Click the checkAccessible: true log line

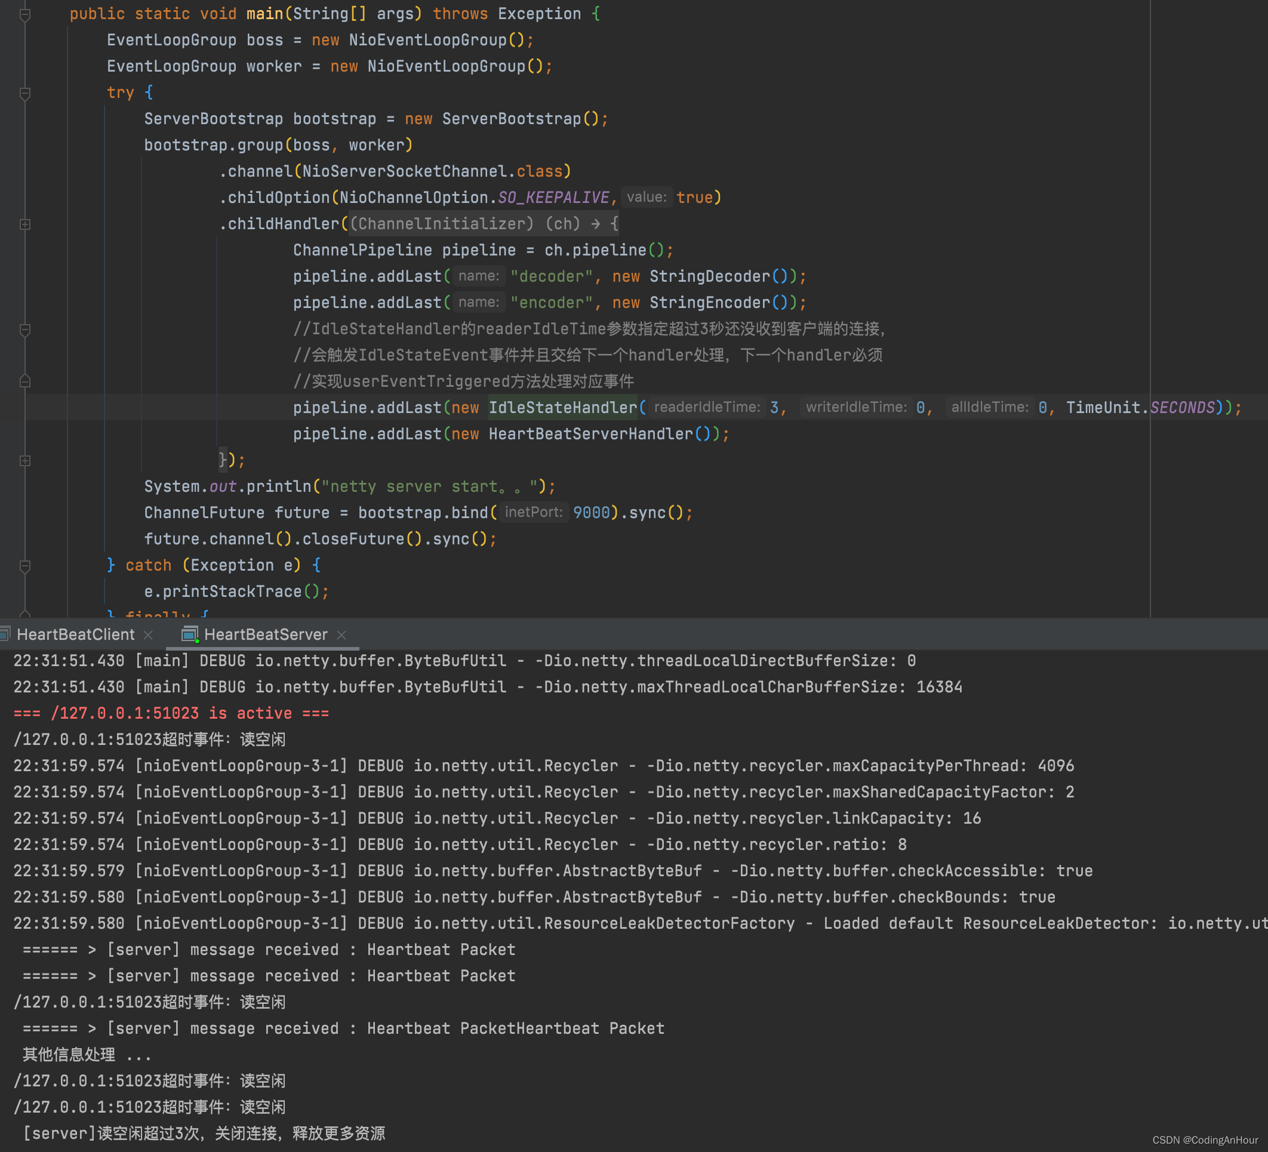[x=553, y=871]
